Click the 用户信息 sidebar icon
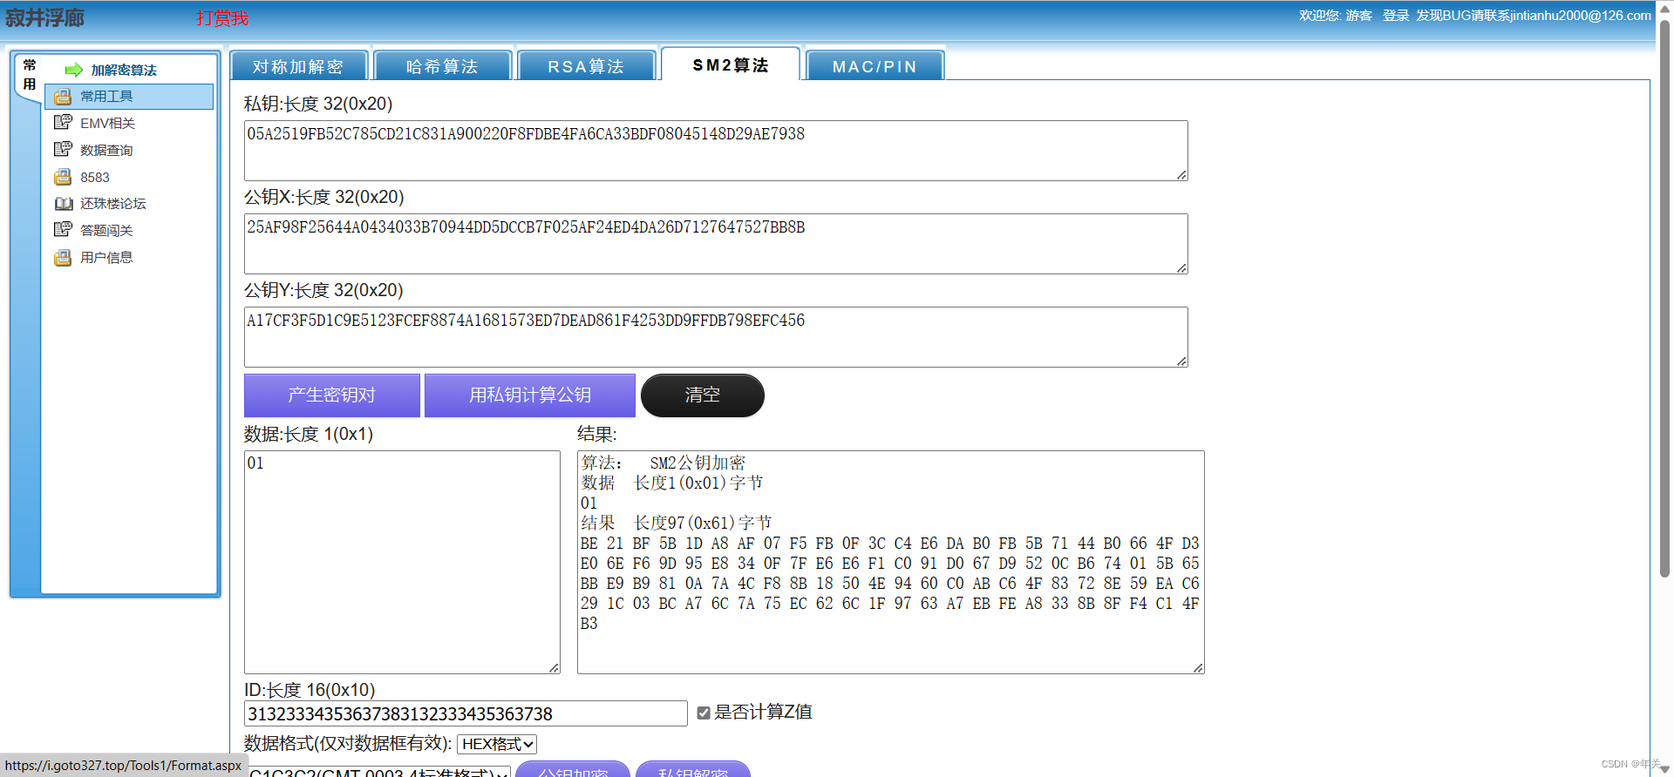The image size is (1674, 777). coord(63,258)
